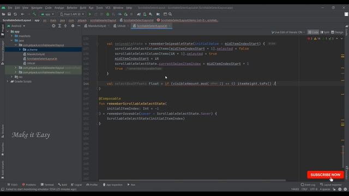
Task: Select Util.kt in project tree
Action: [x=31, y=63]
